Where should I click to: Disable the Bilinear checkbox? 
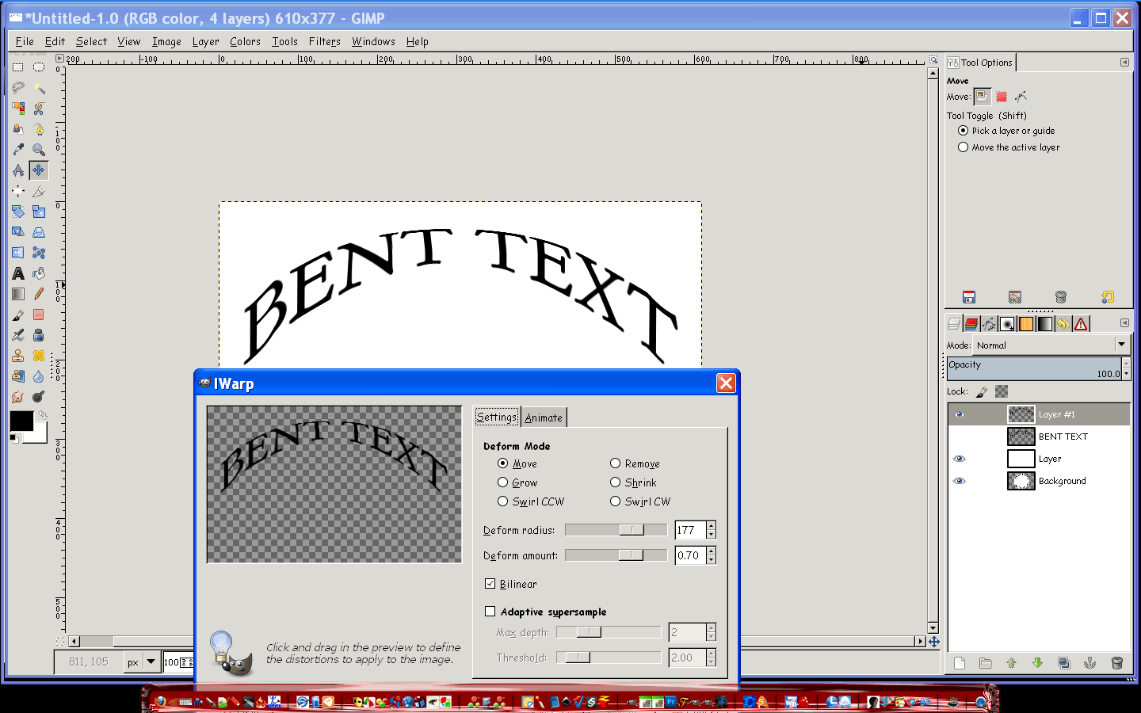[490, 584]
